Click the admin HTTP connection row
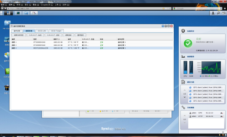The height and width of the screenshot is (137, 227). [x=206, y=116]
